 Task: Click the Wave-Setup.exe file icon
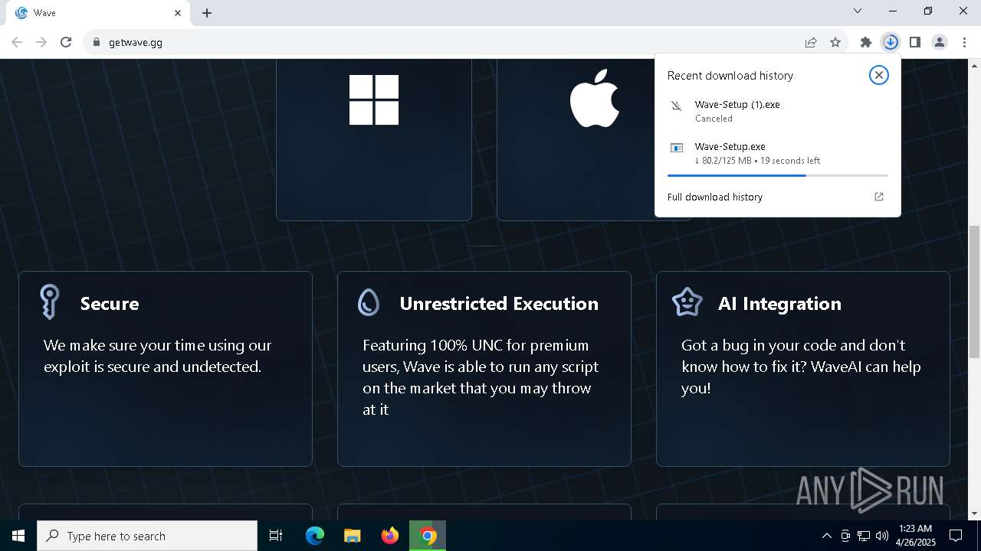677,148
